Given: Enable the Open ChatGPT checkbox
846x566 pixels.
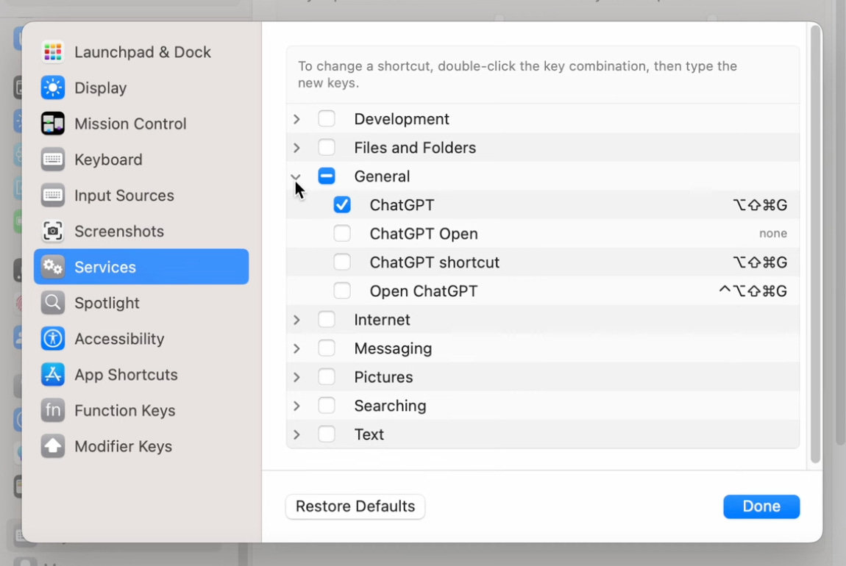Looking at the screenshot, I should click(x=342, y=290).
